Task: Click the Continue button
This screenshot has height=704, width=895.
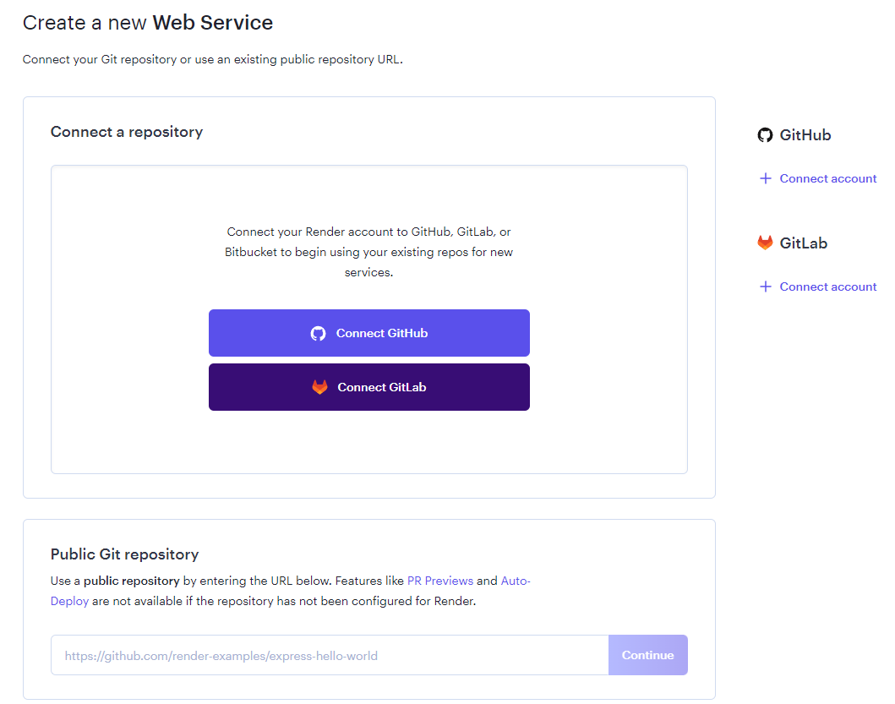Action: (648, 655)
